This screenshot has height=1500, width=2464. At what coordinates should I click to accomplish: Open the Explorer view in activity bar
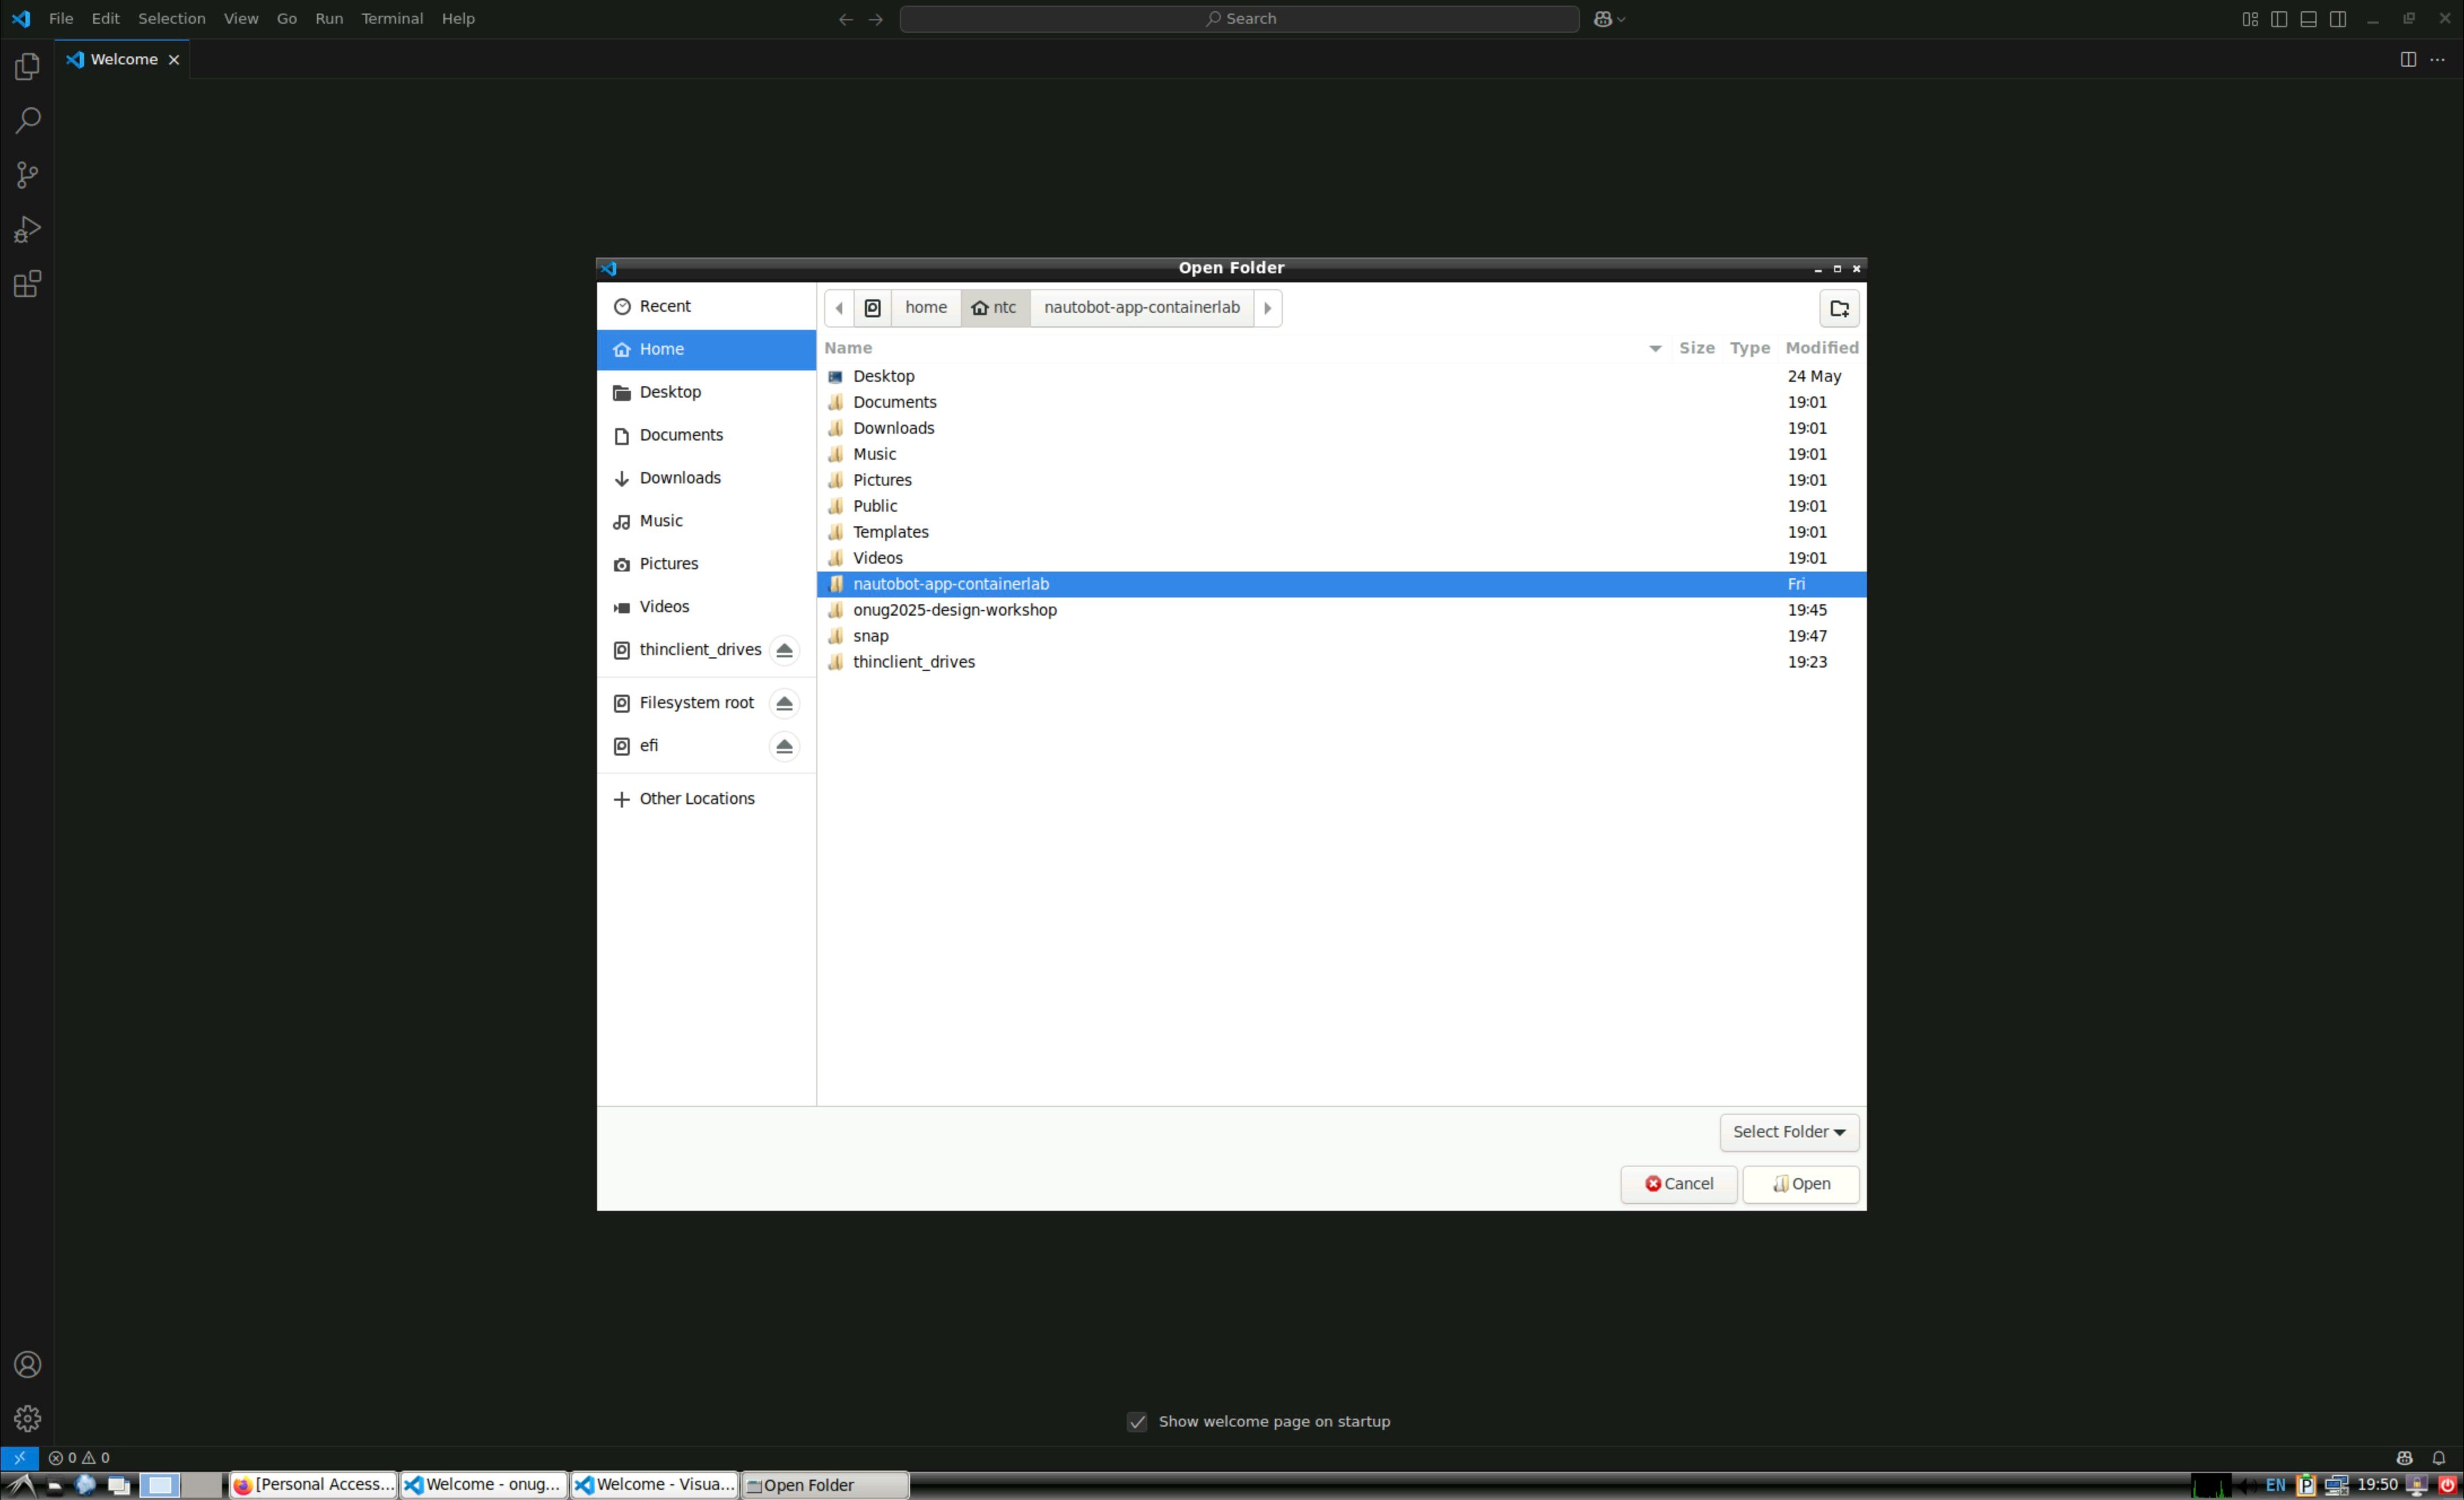click(x=27, y=66)
